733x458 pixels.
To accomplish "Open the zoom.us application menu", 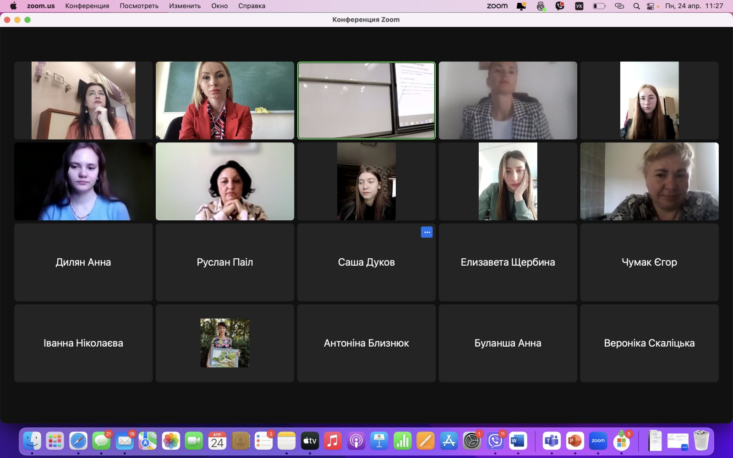I will (41, 6).
